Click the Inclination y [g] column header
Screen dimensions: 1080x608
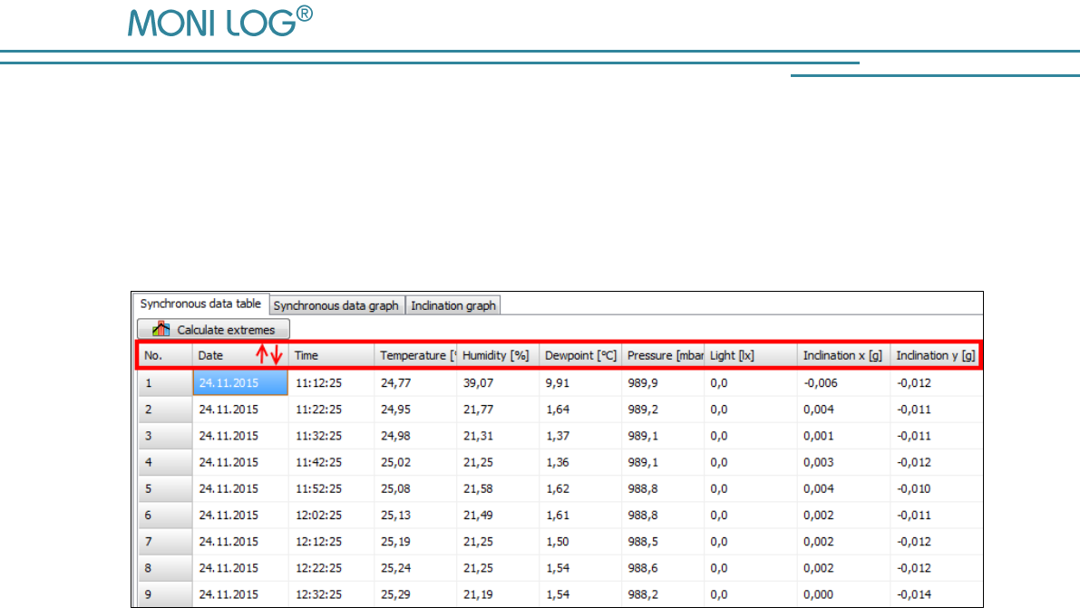(935, 355)
